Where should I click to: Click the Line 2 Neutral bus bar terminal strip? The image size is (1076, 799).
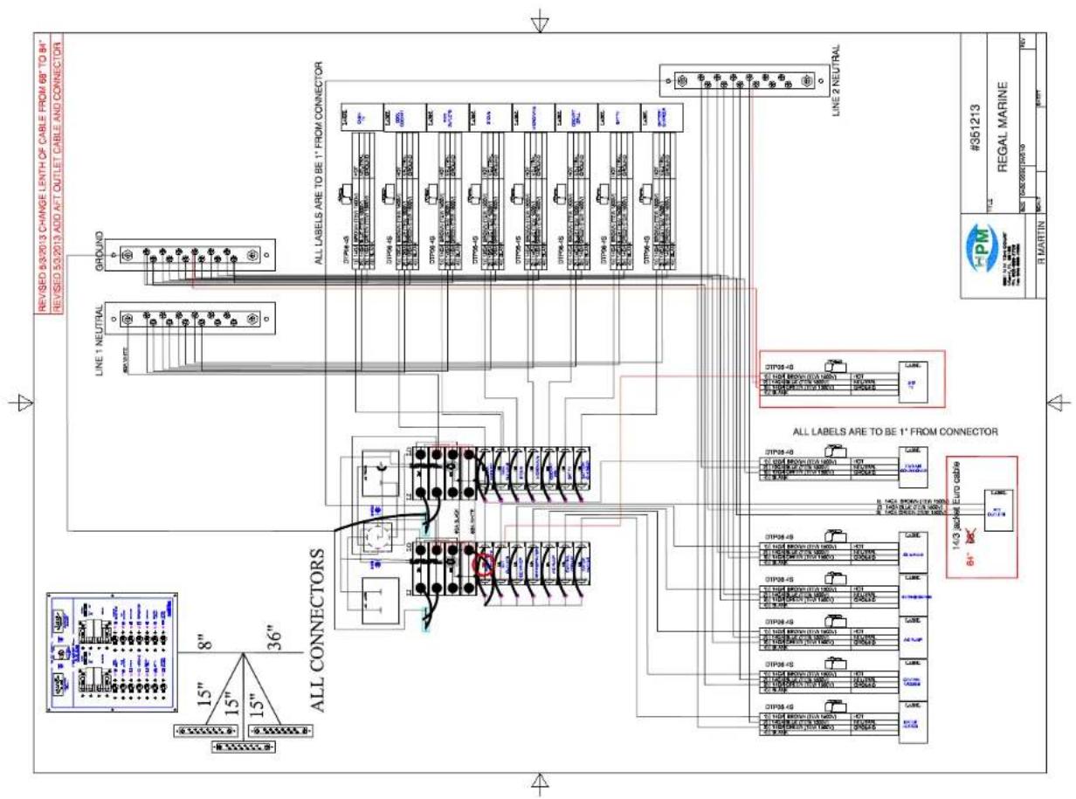[743, 82]
